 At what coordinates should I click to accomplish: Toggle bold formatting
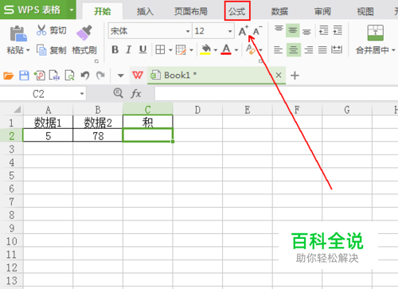115,49
